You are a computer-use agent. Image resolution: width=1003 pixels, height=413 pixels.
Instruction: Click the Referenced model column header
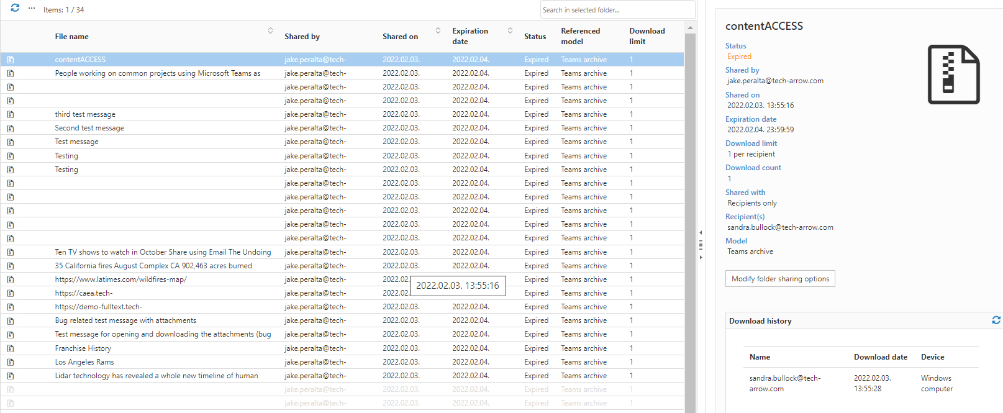tap(580, 36)
